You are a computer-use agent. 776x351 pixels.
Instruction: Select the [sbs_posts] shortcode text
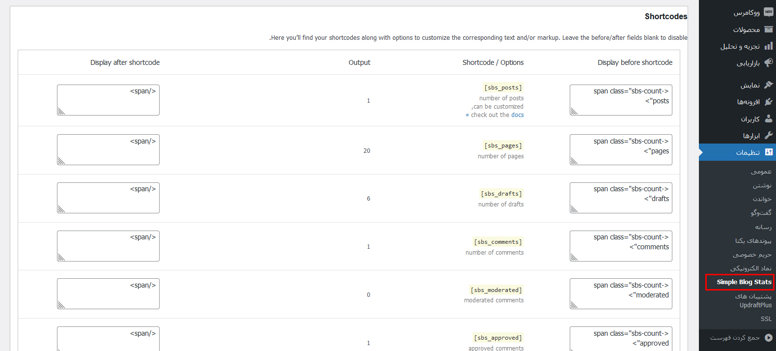click(503, 88)
